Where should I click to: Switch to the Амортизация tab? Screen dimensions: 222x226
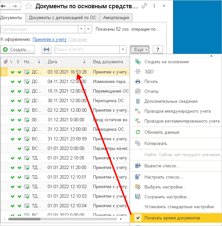[x=116, y=18]
